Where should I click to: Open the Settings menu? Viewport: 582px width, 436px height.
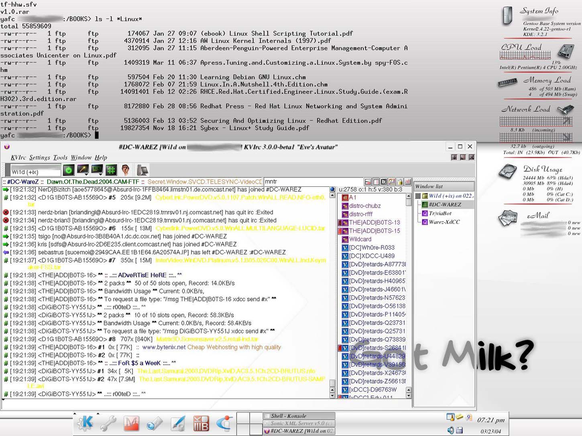coord(40,157)
